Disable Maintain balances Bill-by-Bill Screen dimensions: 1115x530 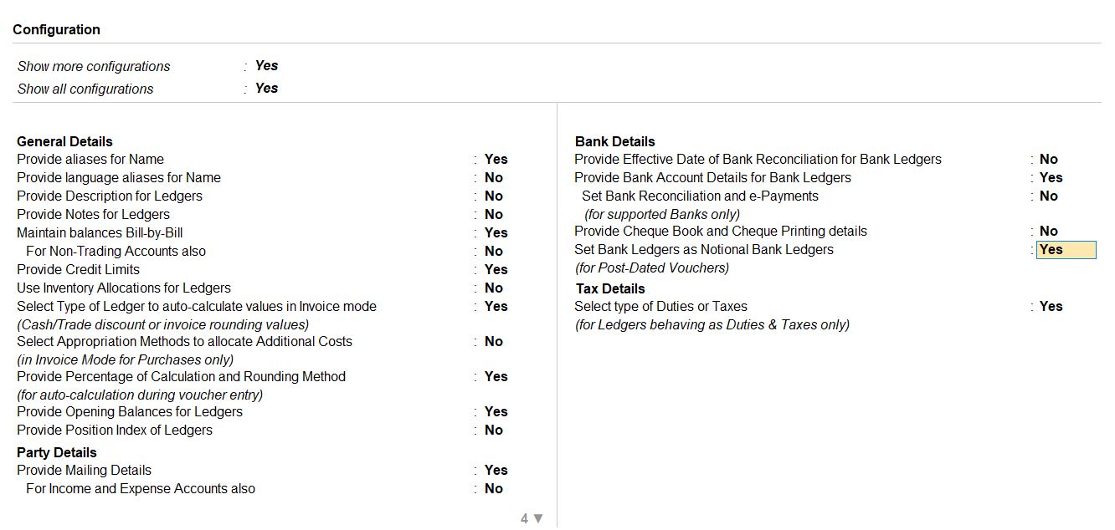tap(496, 232)
